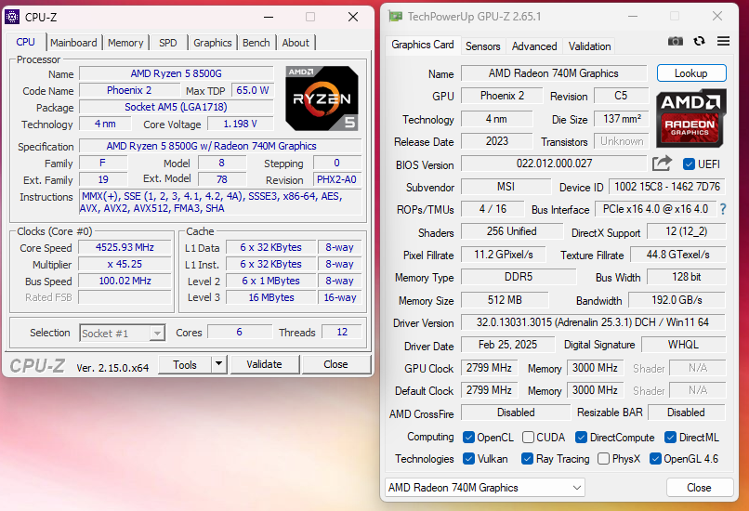Viewport: 749px width, 511px height.
Task: Click the CPU-Z title bar app icon
Action: (x=12, y=17)
